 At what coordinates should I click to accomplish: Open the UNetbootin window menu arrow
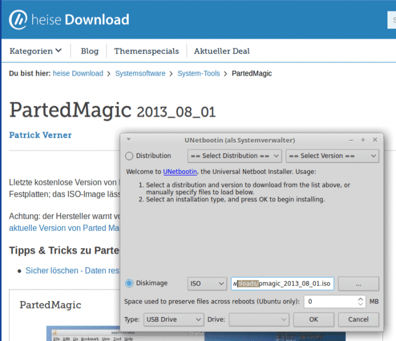pyautogui.click(x=129, y=140)
